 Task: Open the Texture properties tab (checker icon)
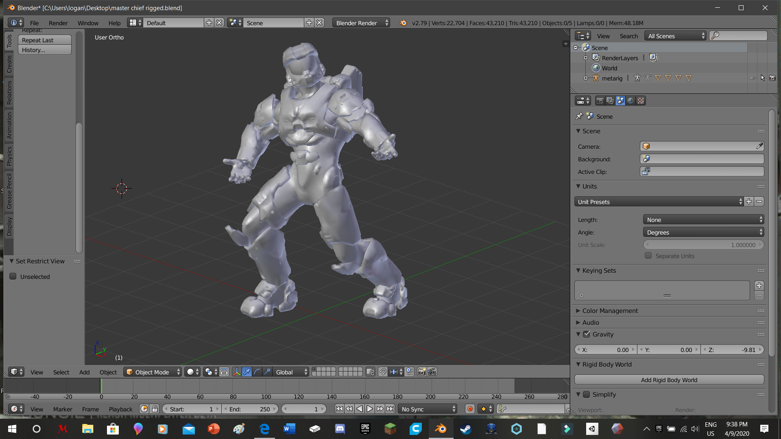641,101
